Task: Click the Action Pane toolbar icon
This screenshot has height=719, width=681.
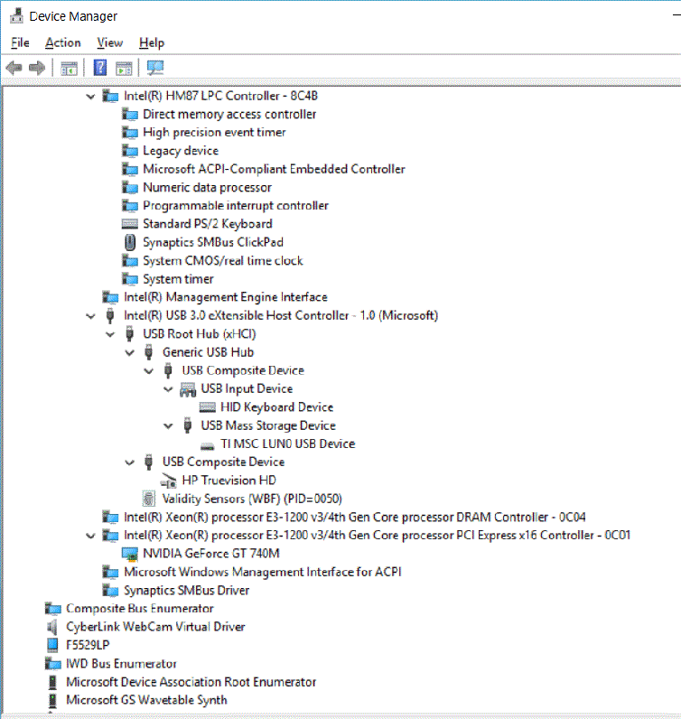Action: [124, 69]
